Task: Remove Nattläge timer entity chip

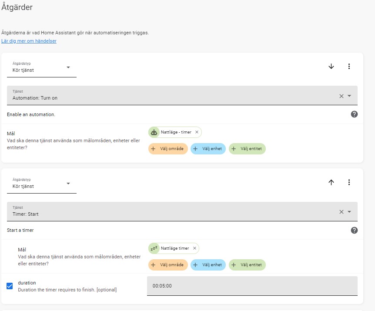Action: point(194,248)
